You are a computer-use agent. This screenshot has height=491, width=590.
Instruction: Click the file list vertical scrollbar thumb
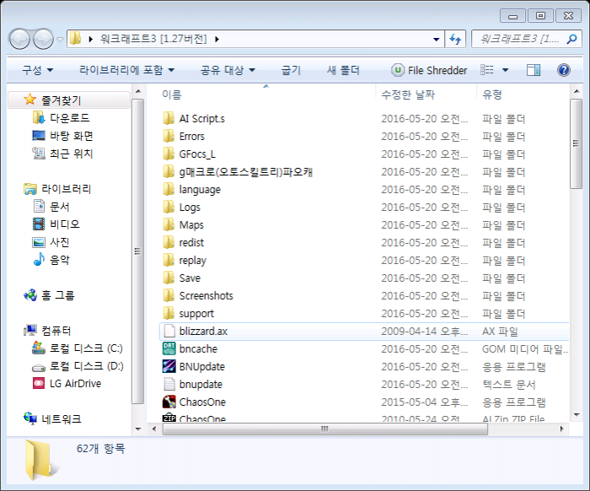576,143
